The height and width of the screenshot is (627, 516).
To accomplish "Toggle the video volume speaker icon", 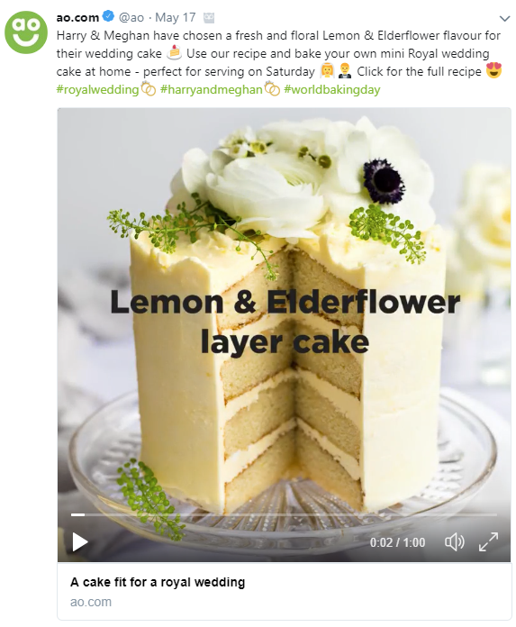I will click(x=455, y=542).
